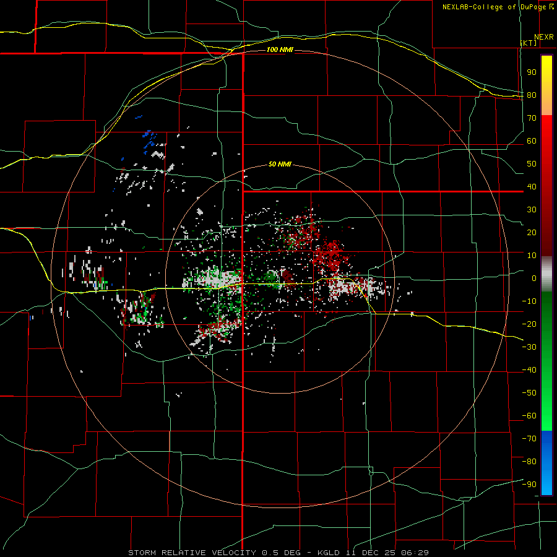Select the gray zero-velocity segment of color scale

pos(546,274)
